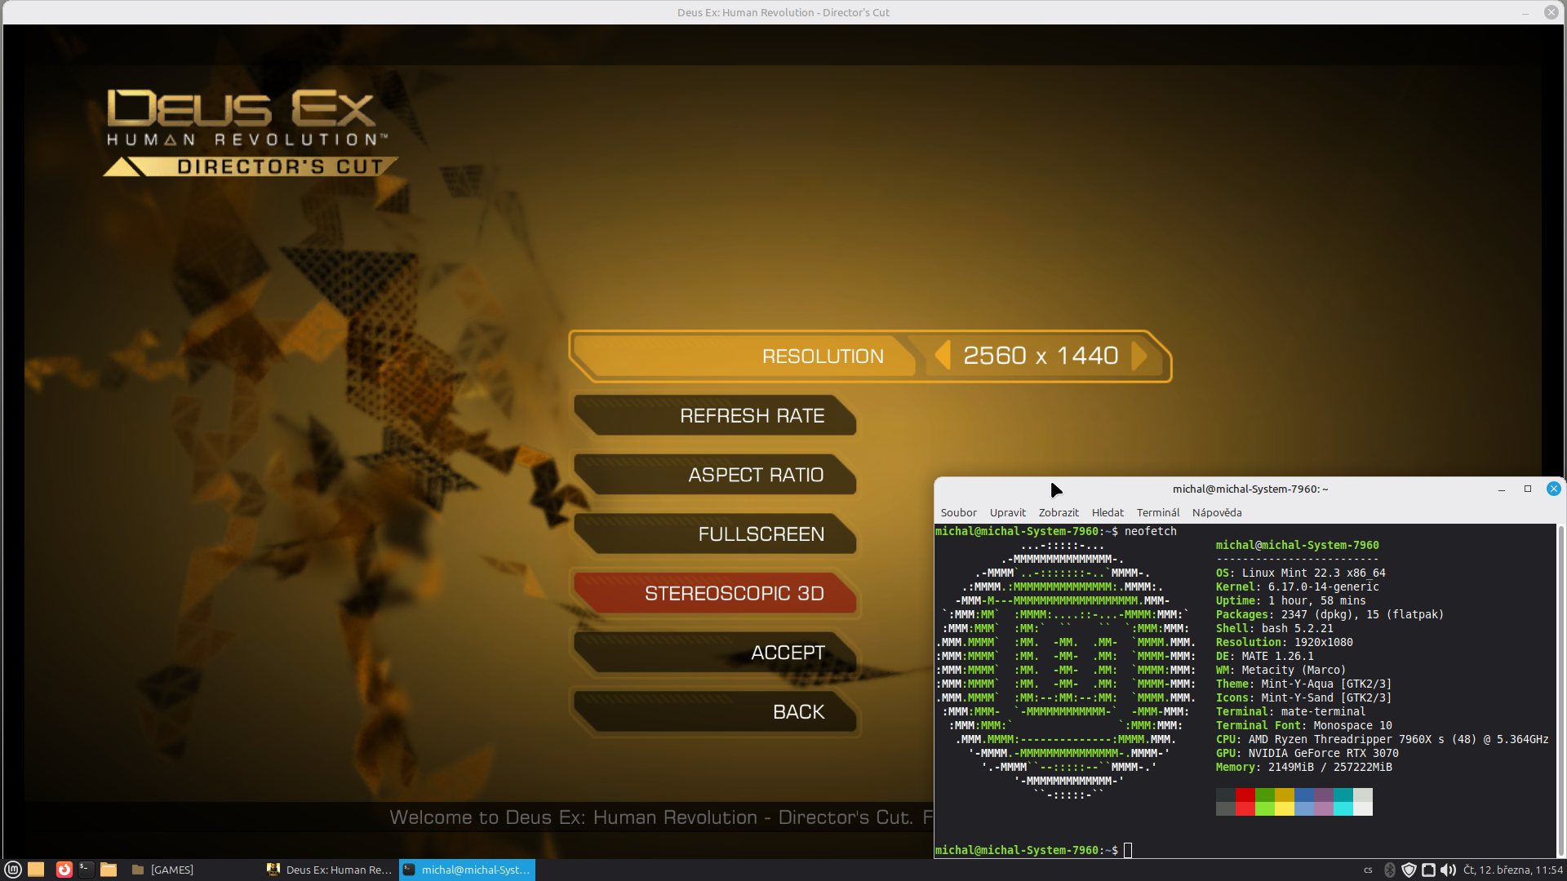Open the shield update manager tray icon
Screen dimensions: 1567x881
click(1409, 870)
